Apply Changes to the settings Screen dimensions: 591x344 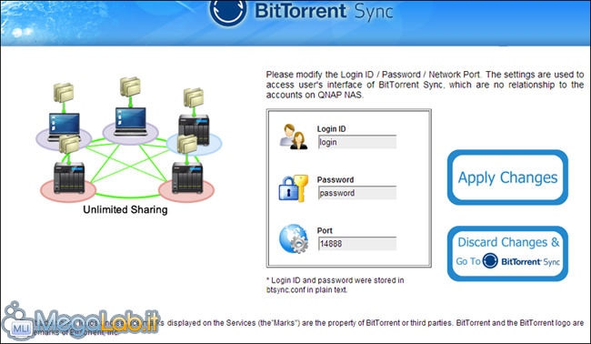pos(507,177)
